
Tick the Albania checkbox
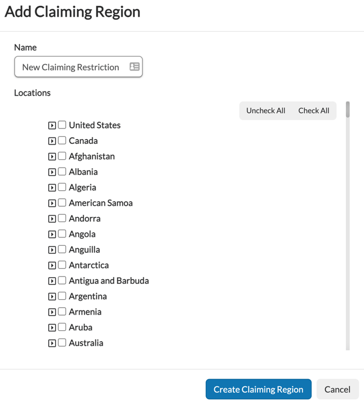coord(62,172)
